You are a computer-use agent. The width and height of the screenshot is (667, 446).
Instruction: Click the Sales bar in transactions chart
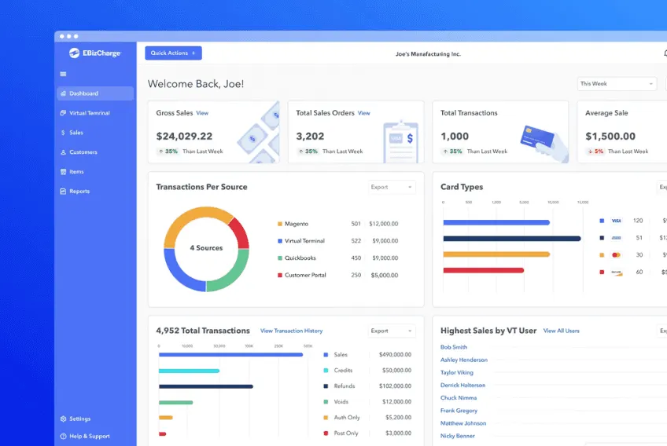[231, 355]
